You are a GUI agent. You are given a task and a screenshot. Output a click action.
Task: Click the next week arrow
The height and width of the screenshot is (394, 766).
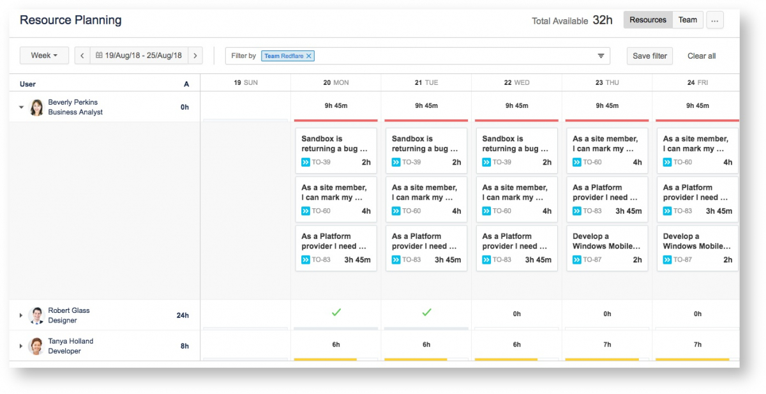(x=195, y=56)
